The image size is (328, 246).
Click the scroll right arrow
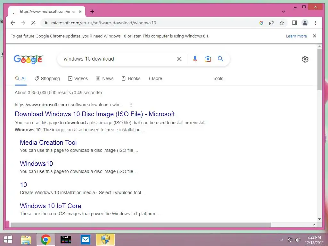pyautogui.click(x=314, y=225)
